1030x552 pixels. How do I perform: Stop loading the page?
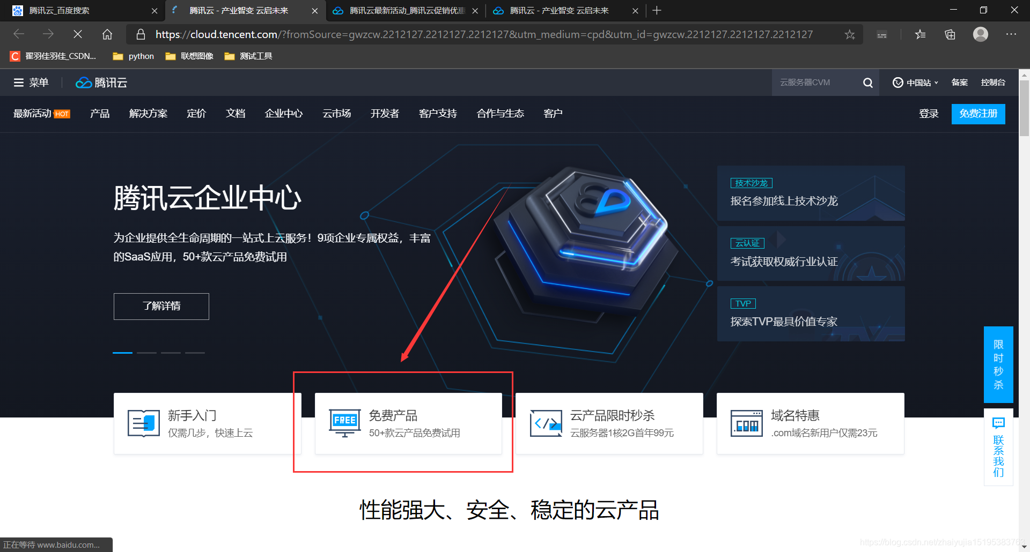pos(78,34)
